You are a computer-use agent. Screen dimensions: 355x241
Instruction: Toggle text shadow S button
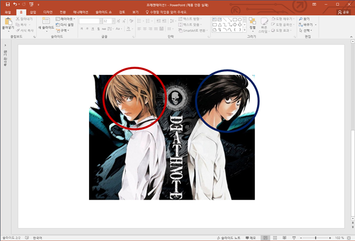pyautogui.click(x=98, y=29)
